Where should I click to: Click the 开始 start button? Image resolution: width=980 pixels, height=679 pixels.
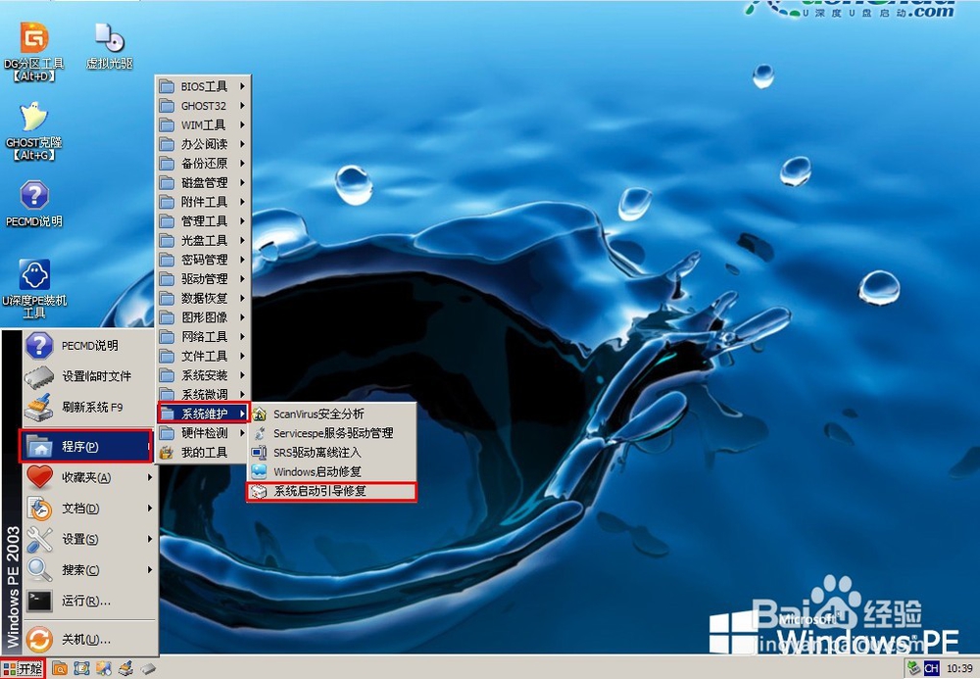[23, 668]
